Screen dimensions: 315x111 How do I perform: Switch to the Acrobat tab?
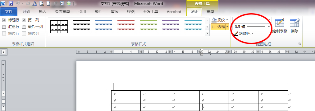[x=174, y=12]
